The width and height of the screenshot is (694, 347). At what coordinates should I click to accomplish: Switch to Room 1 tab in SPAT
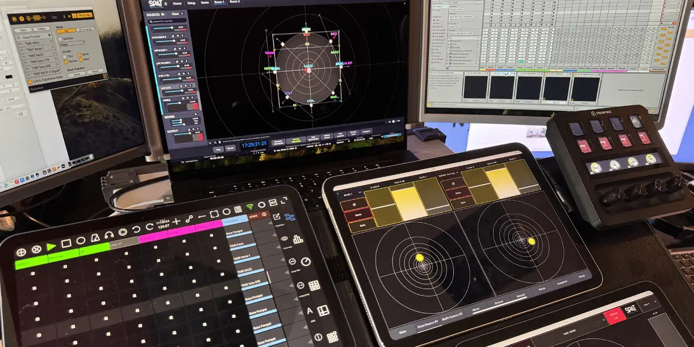point(218,2)
